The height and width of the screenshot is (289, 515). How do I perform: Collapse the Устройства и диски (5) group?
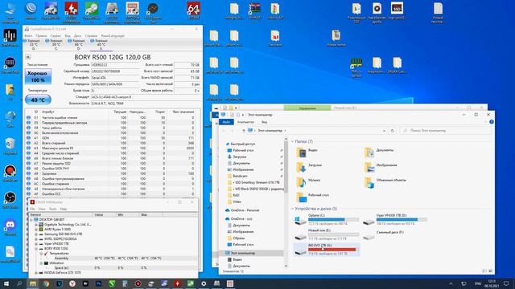point(292,209)
